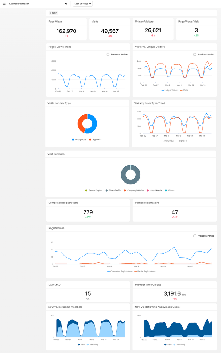Click the New vs. Returning Anonymous Users title
The image size is (221, 353).
click(x=157, y=307)
